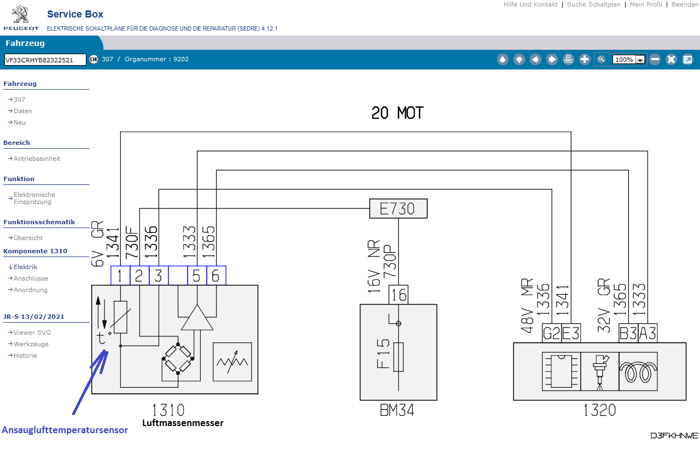This screenshot has height=472, width=700.
Task: Zoom out with the minus icon
Action: pyautogui.click(x=655, y=60)
